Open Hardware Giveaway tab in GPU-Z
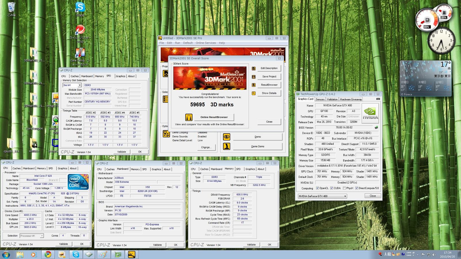The image size is (461, 259). click(351, 99)
